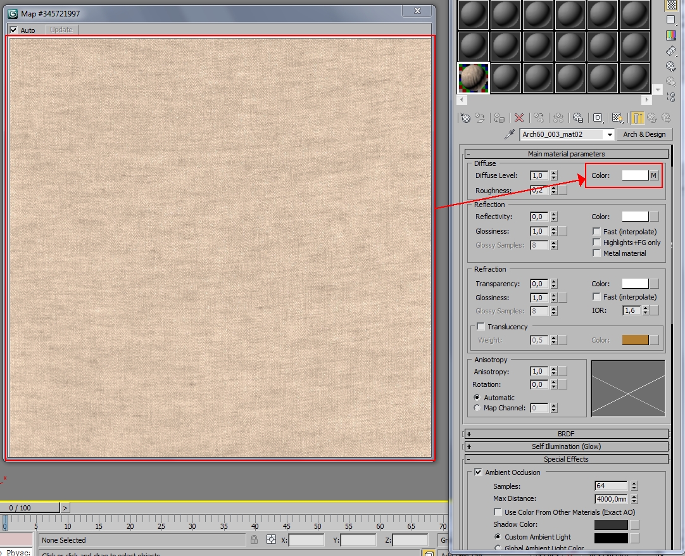Open the Arch60_003_mat02 material name dropdown
Viewport: 685px width, 556px height.
[610, 134]
